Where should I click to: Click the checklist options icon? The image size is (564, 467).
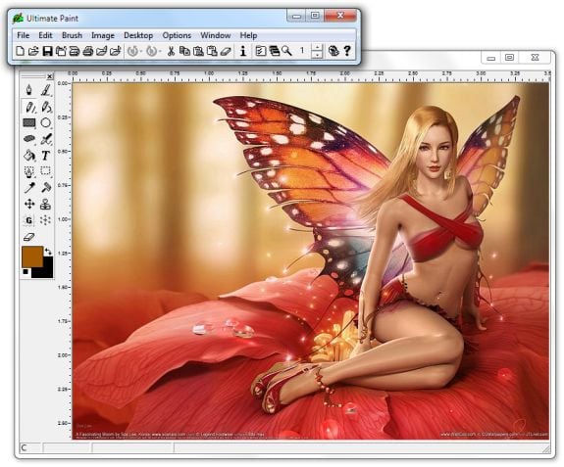(260, 51)
